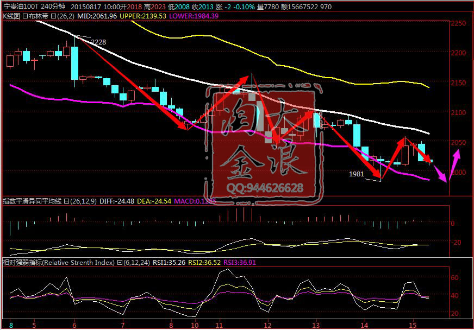Open MACD parameter box next to (26,12,9)
474x330 pixels.
(x=66, y=201)
